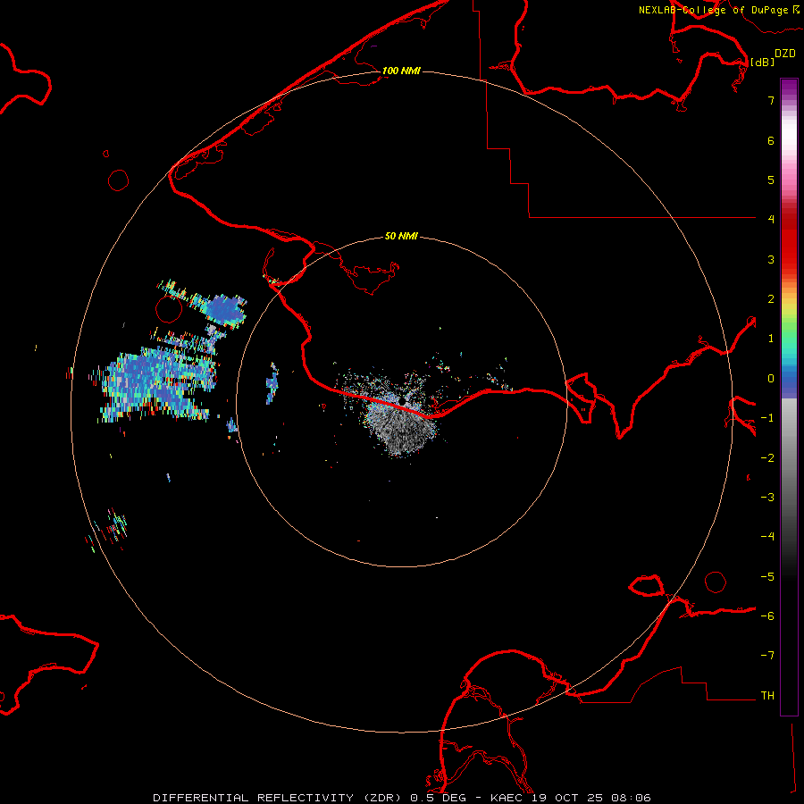Click the 2 dB value on the color scale
Screen dimensions: 804x804
pyautogui.click(x=771, y=299)
